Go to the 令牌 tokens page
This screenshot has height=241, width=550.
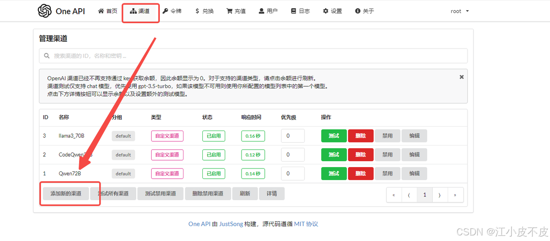point(172,11)
